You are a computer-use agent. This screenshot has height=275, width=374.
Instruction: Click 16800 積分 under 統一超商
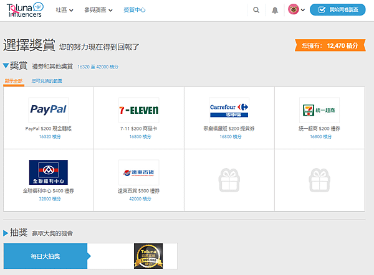click(321, 137)
